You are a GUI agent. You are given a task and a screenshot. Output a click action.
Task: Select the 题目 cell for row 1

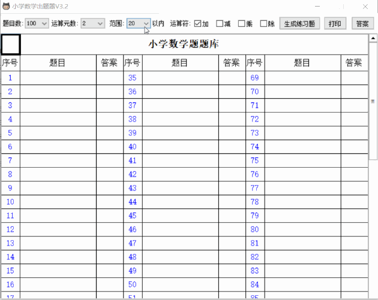click(x=58, y=78)
